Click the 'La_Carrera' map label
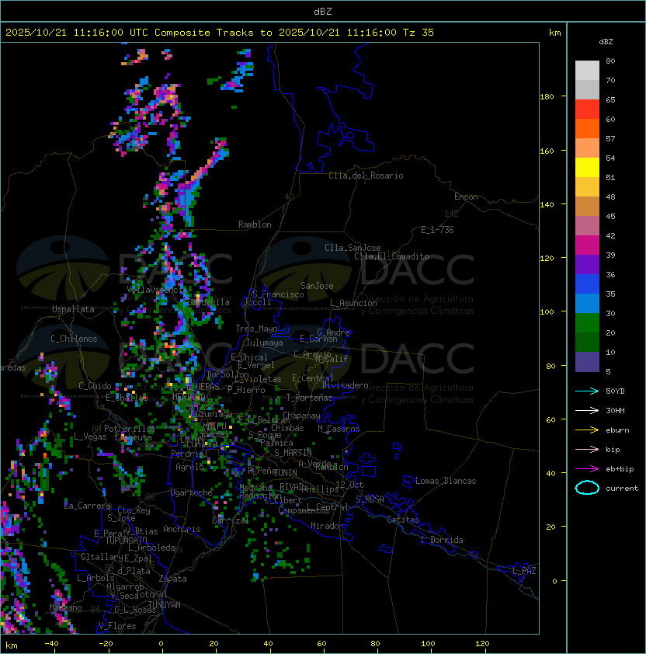 coord(88,506)
